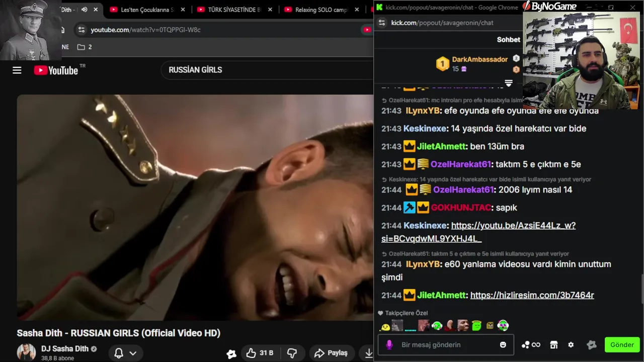Click the grey star badge icon near Gönder

(592, 345)
